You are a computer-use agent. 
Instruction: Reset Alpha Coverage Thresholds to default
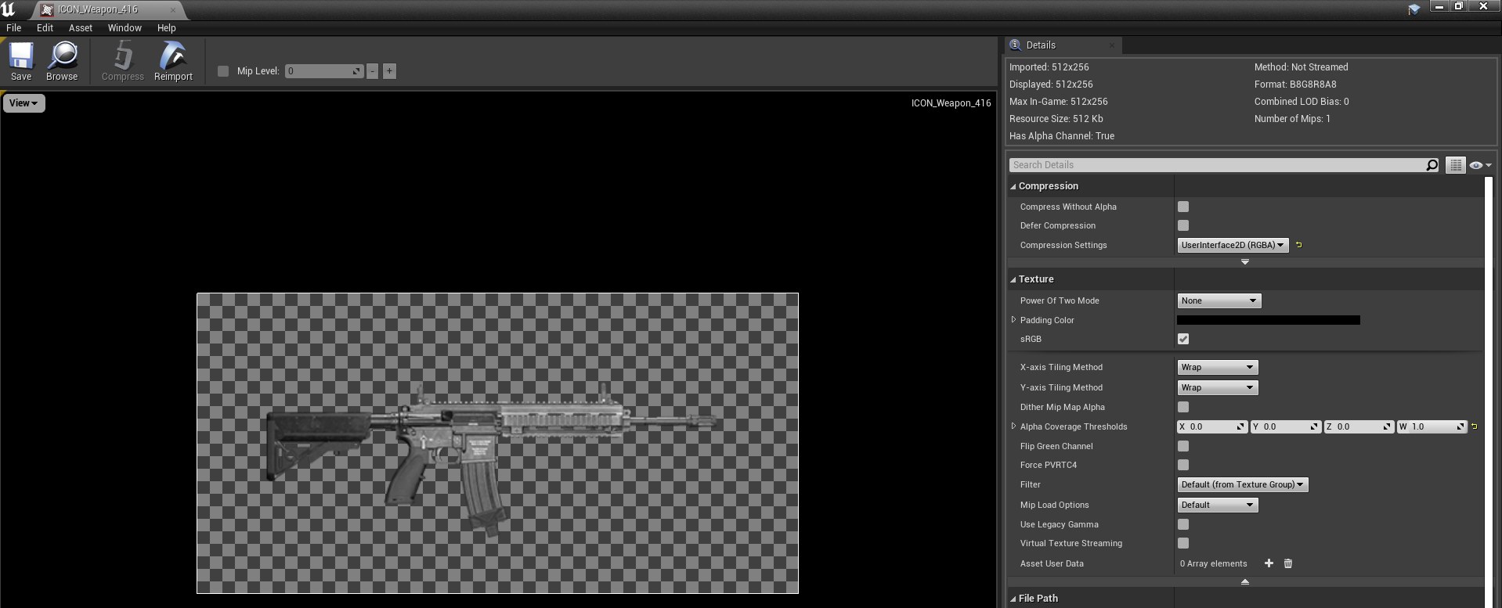tap(1474, 426)
